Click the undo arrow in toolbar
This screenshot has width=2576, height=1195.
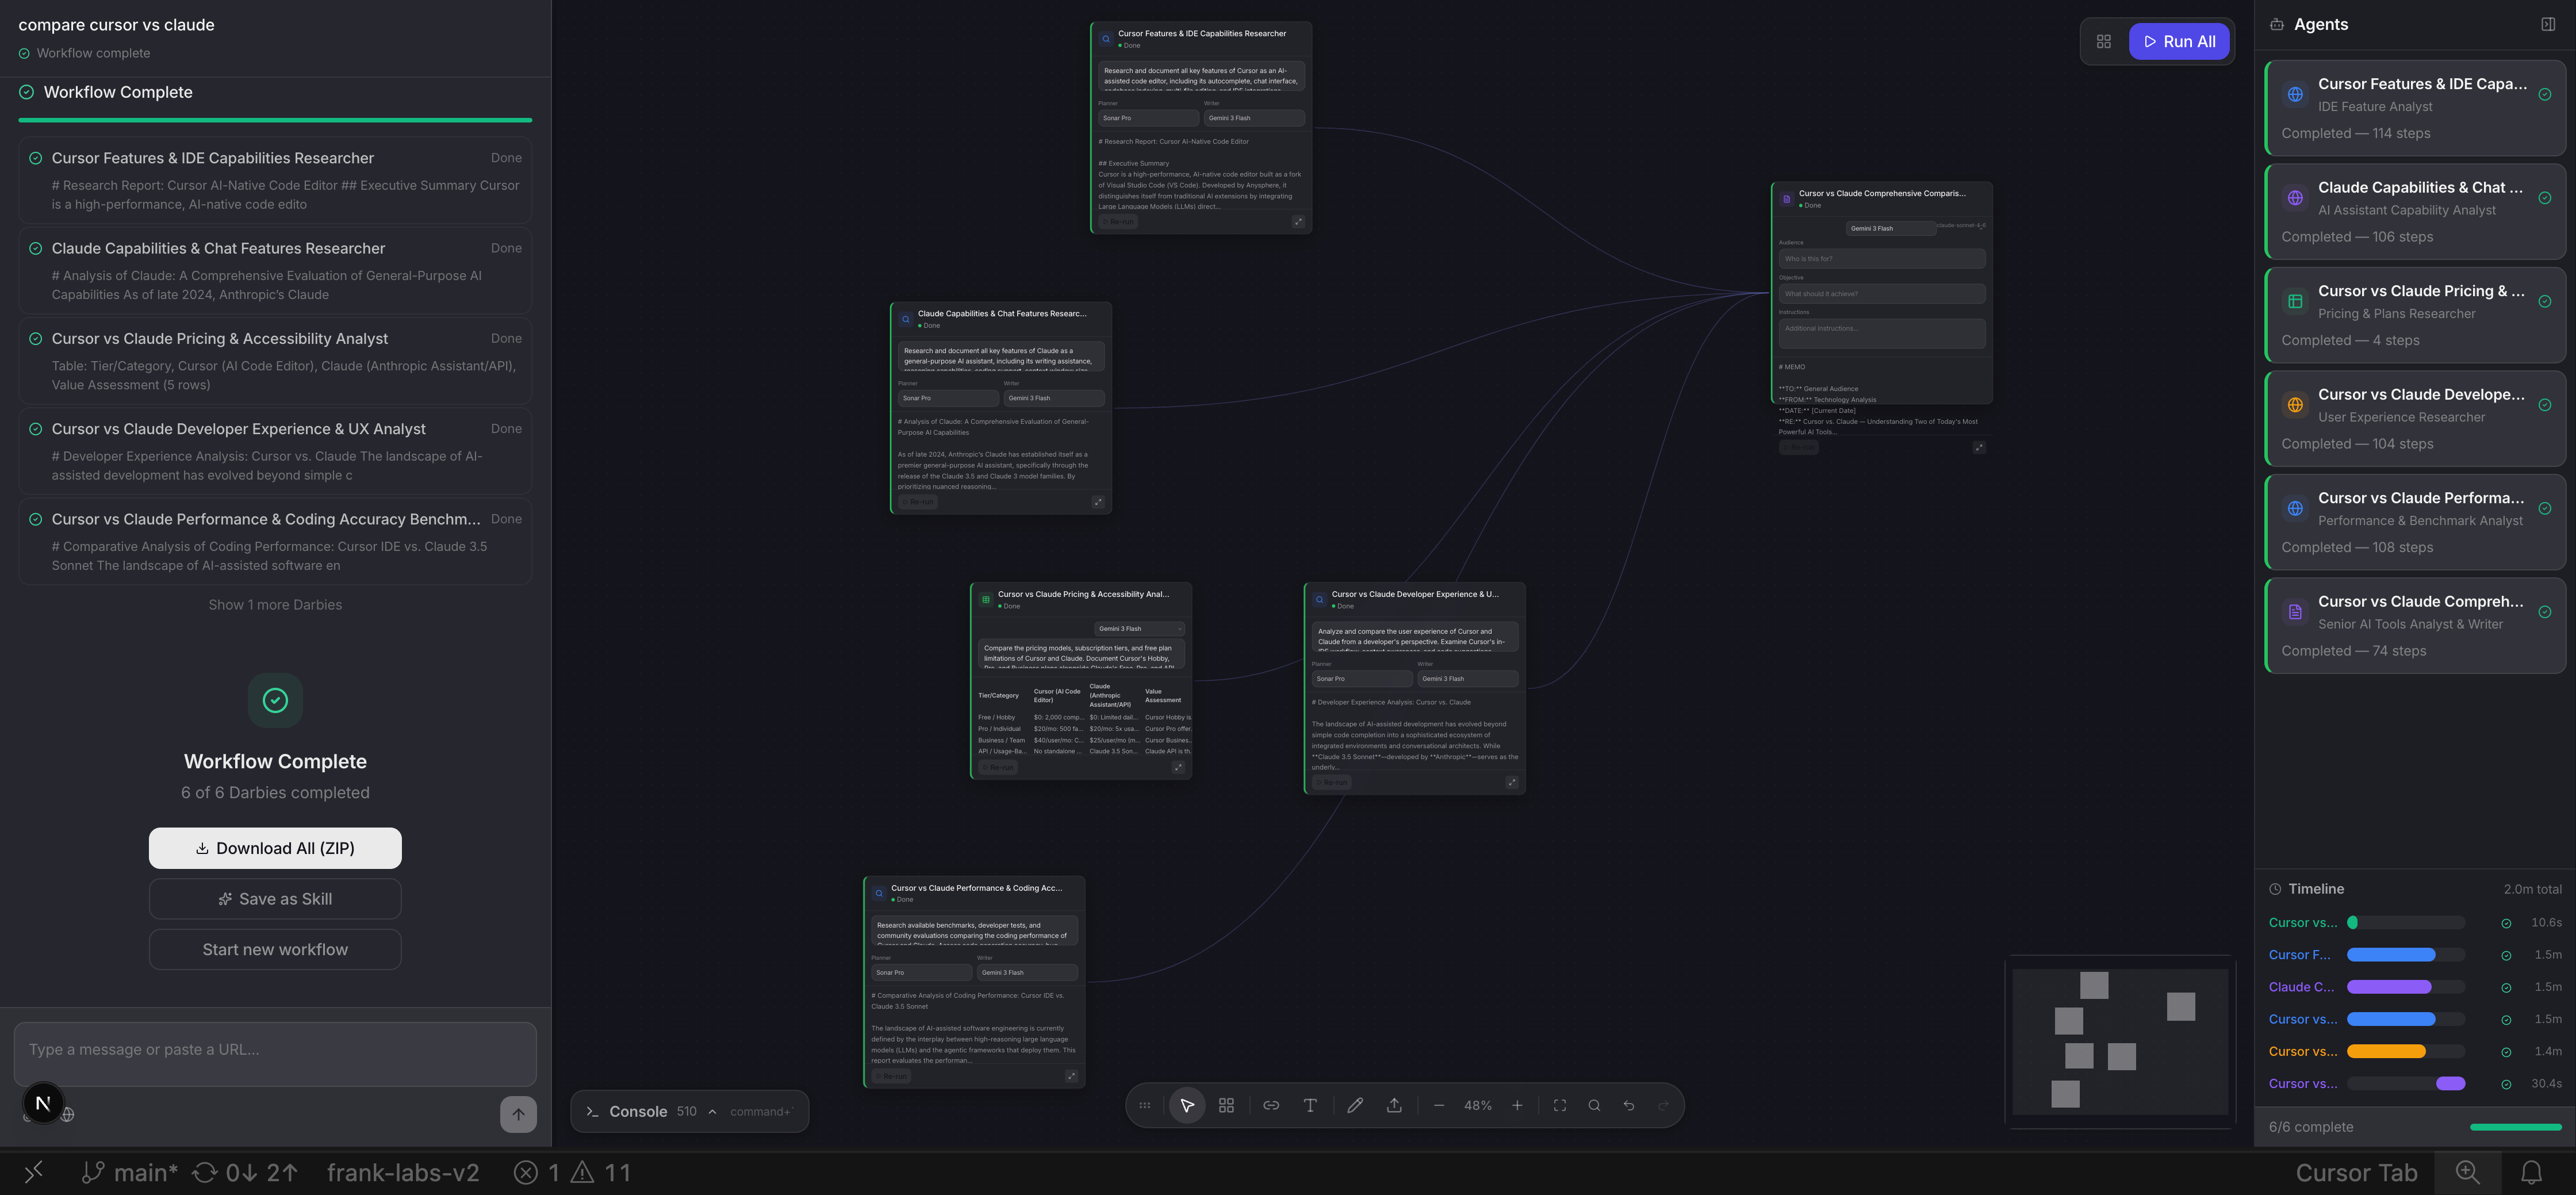click(x=1629, y=1105)
